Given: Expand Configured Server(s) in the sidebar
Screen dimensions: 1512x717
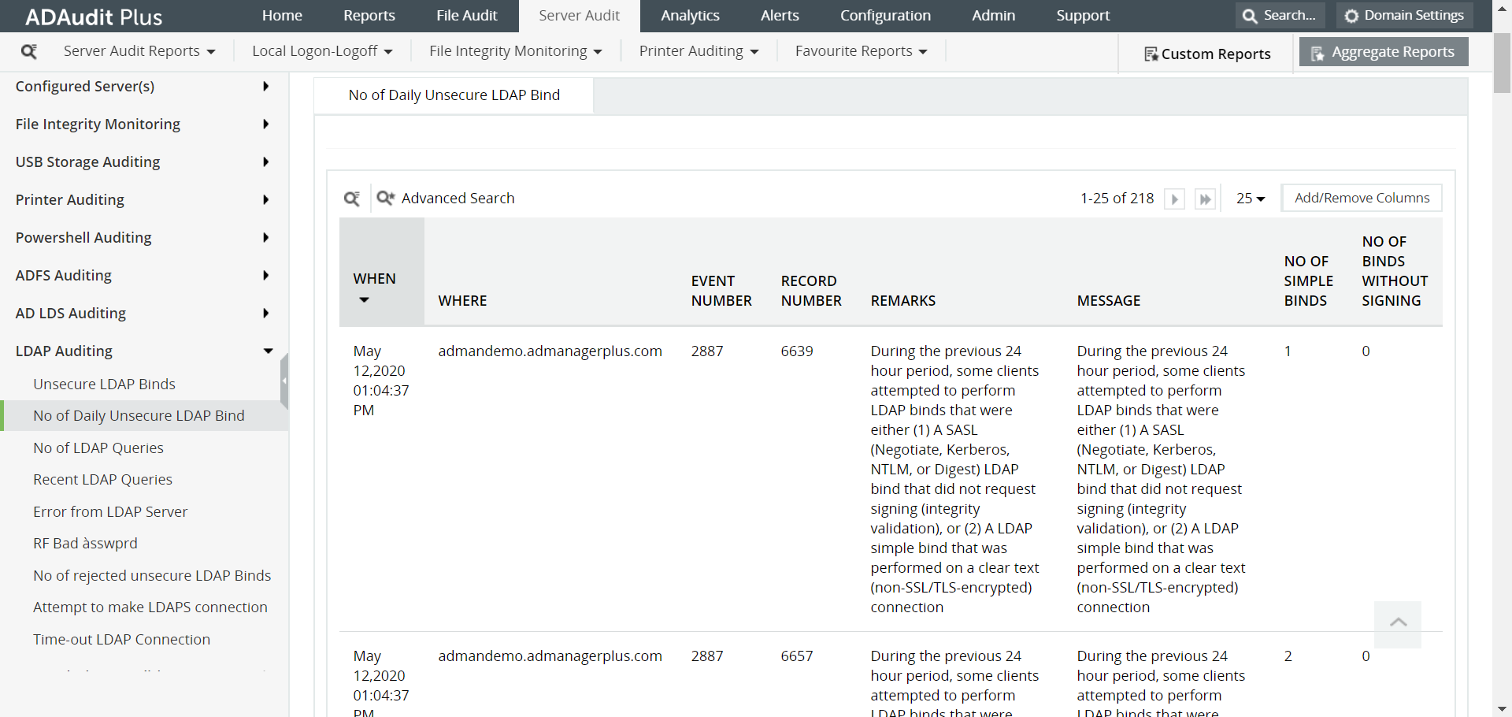Looking at the screenshot, I should (144, 86).
